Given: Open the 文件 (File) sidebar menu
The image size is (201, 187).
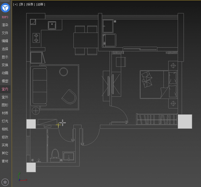Looking at the screenshot, I should click(5, 33).
